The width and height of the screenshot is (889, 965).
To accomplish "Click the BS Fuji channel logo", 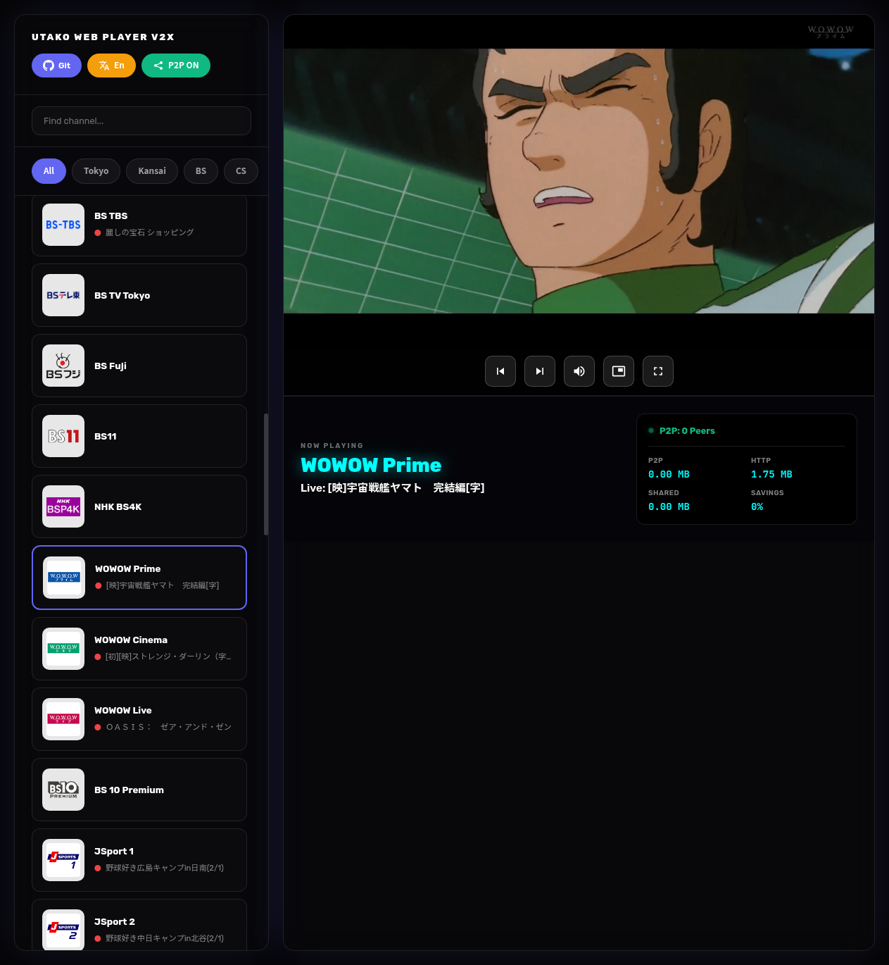I will tap(63, 366).
